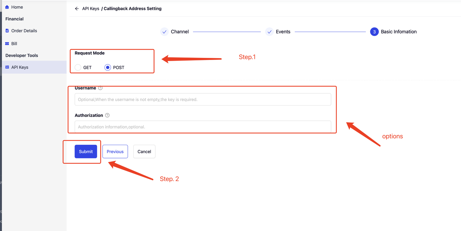Click the Channel step checkmark icon

pyautogui.click(x=164, y=32)
